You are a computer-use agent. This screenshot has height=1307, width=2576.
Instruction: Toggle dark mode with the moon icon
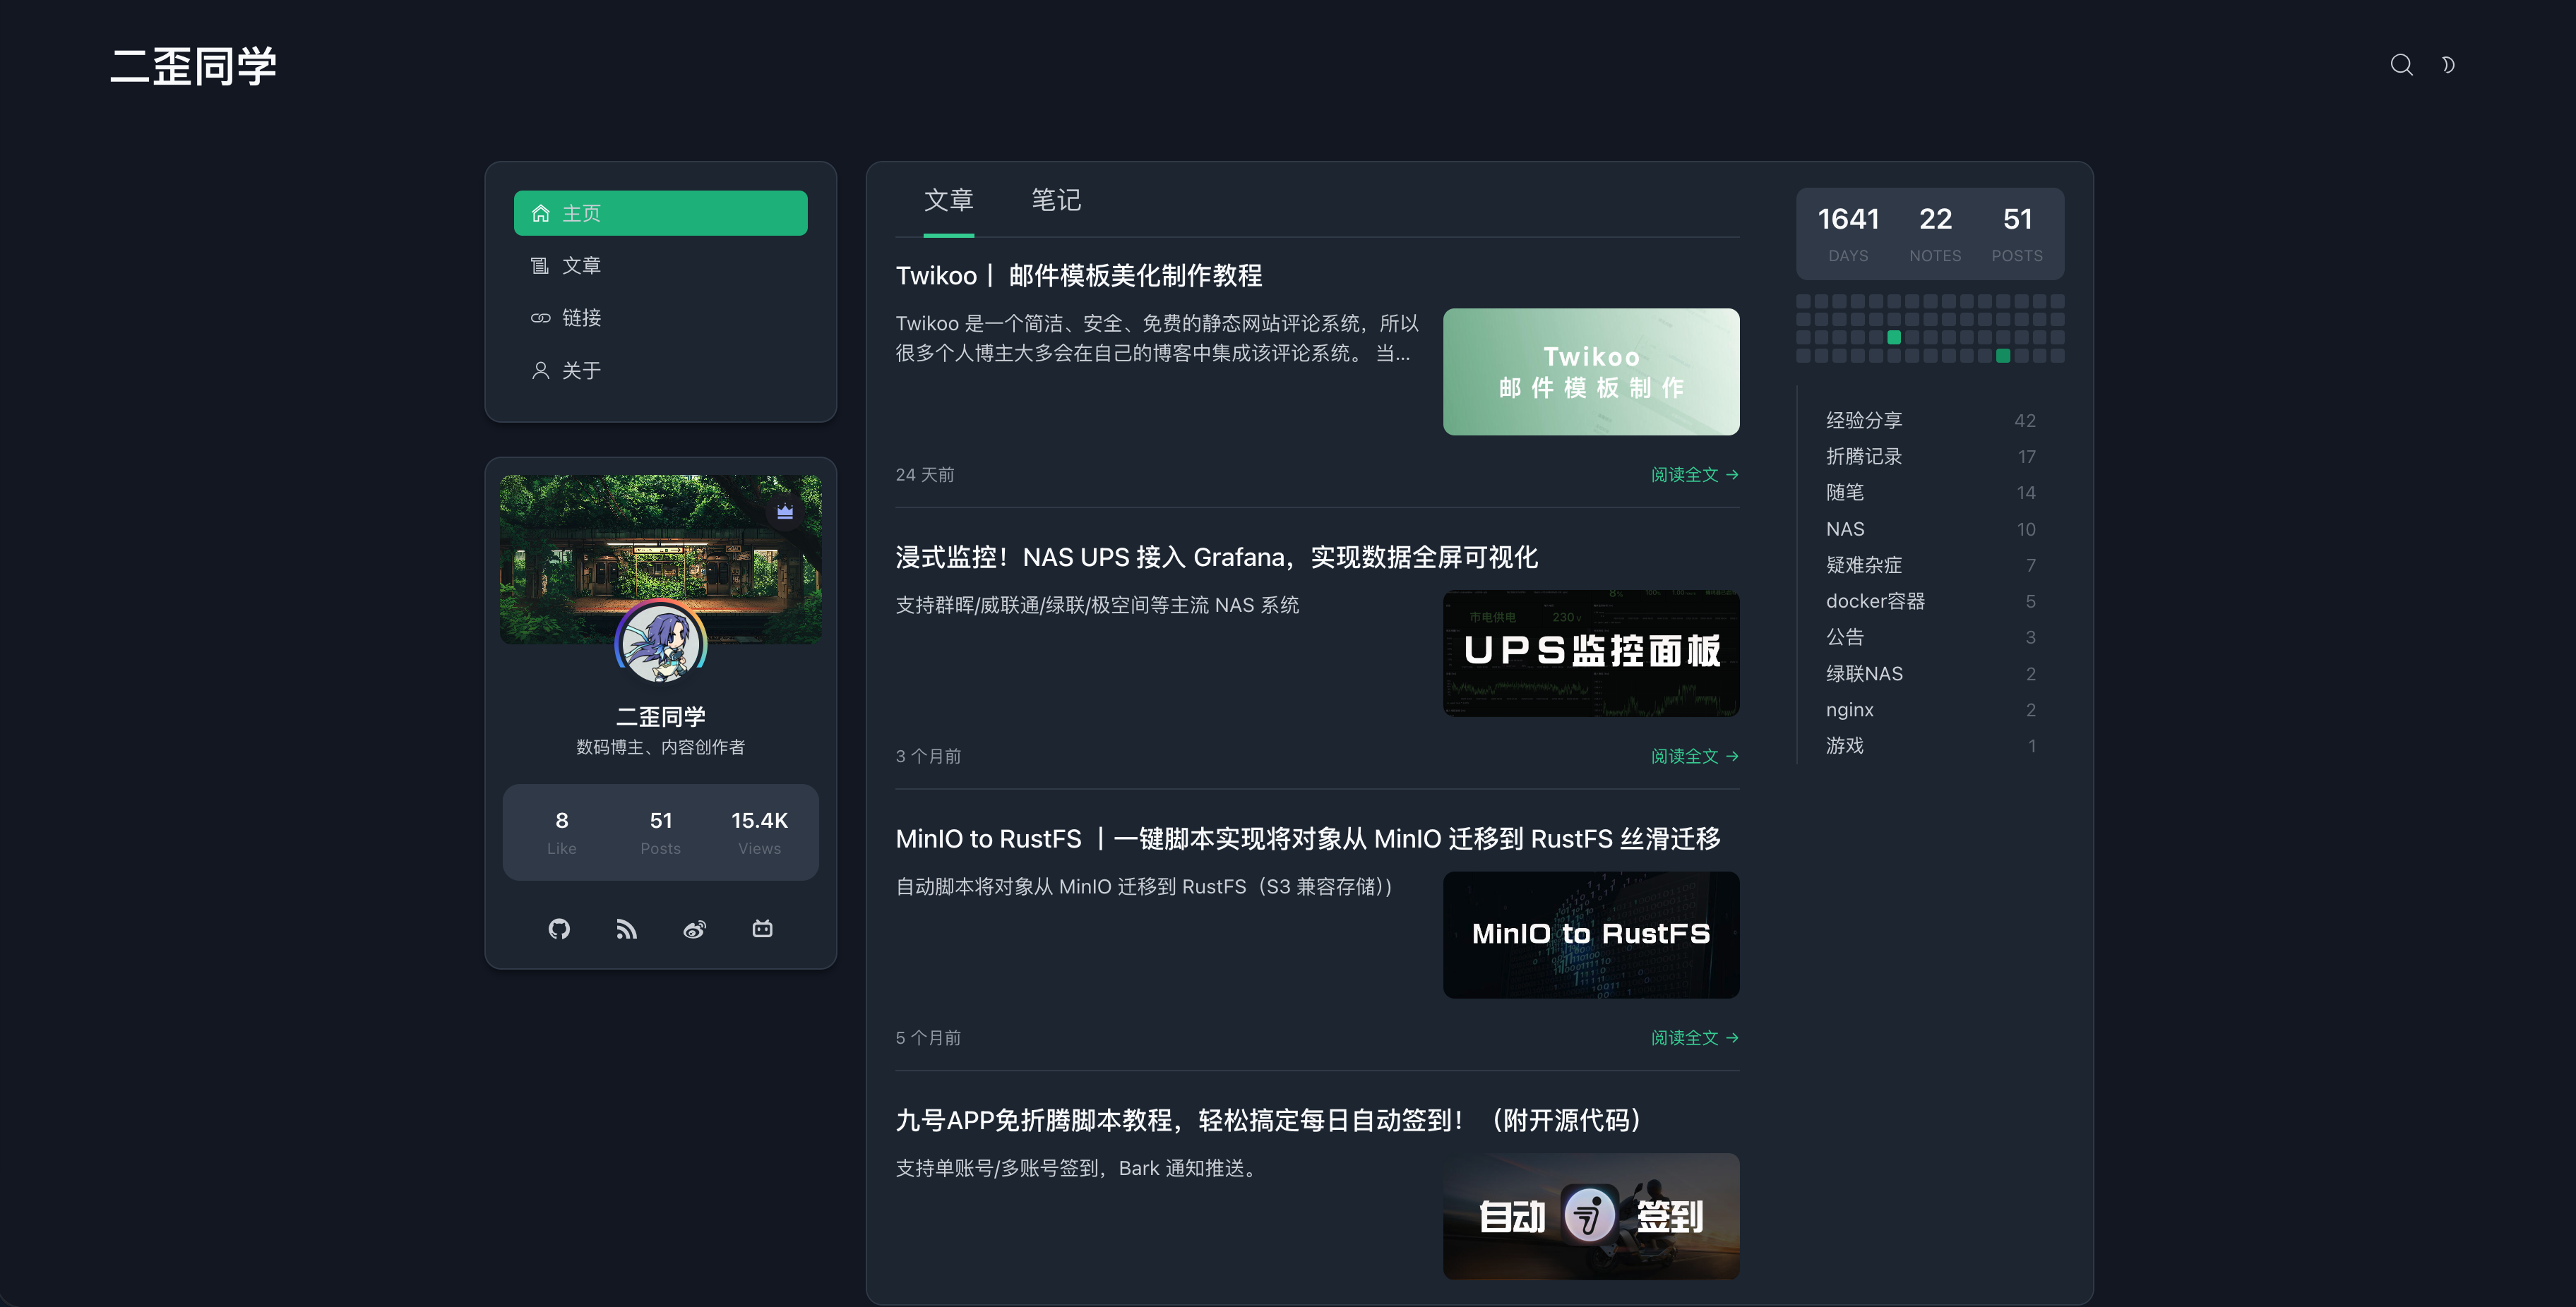tap(2449, 65)
